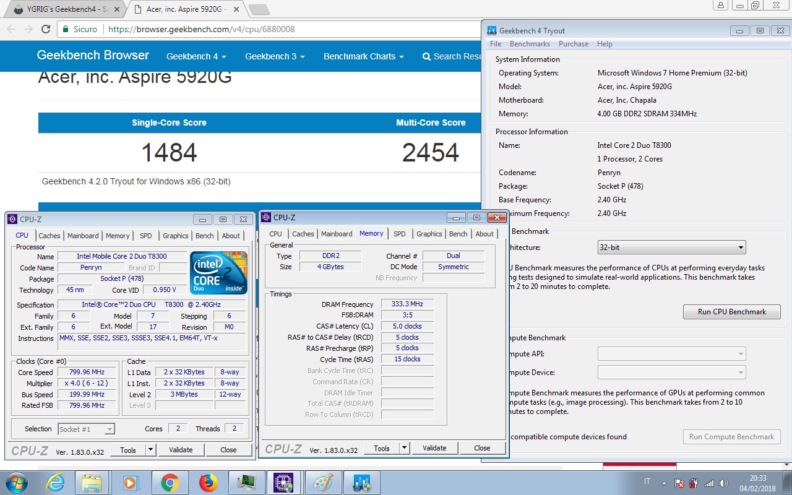Screen dimensions: 792x495
Task: Show hidden system tray icons
Action: 664,483
